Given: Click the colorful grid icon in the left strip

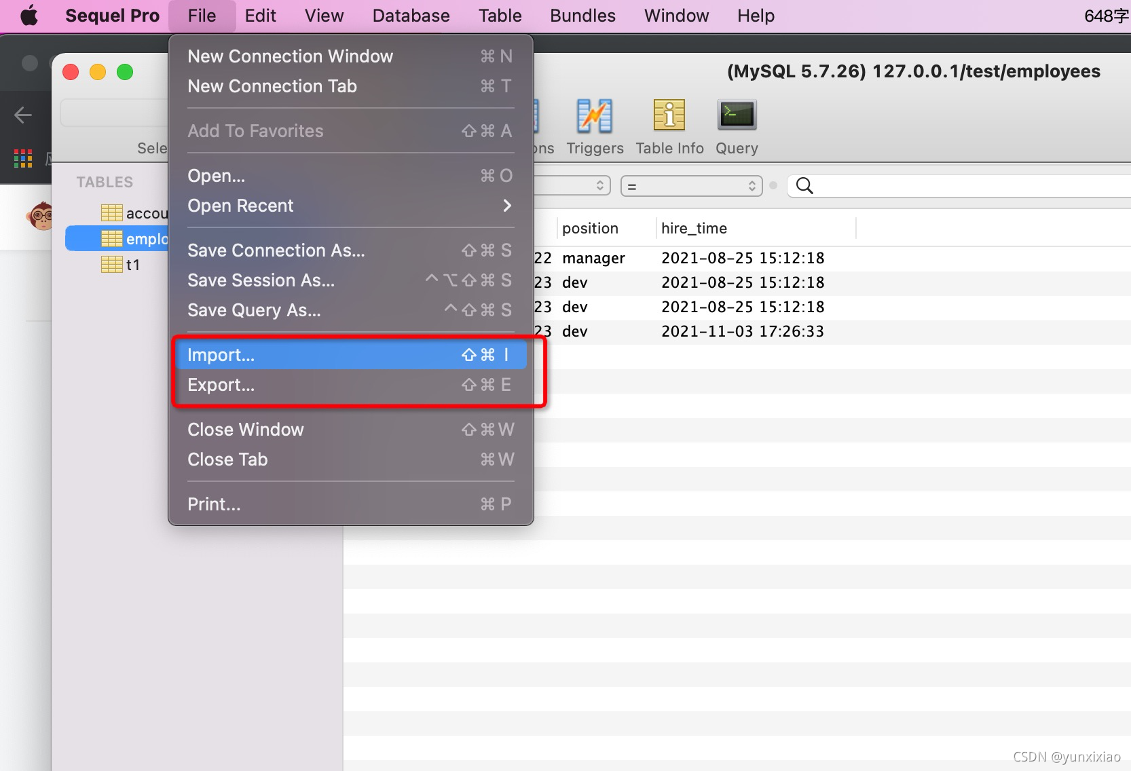Looking at the screenshot, I should [22, 157].
